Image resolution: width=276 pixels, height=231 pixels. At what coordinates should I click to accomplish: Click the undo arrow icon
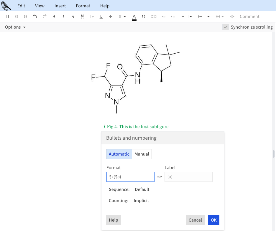coord(35,16)
